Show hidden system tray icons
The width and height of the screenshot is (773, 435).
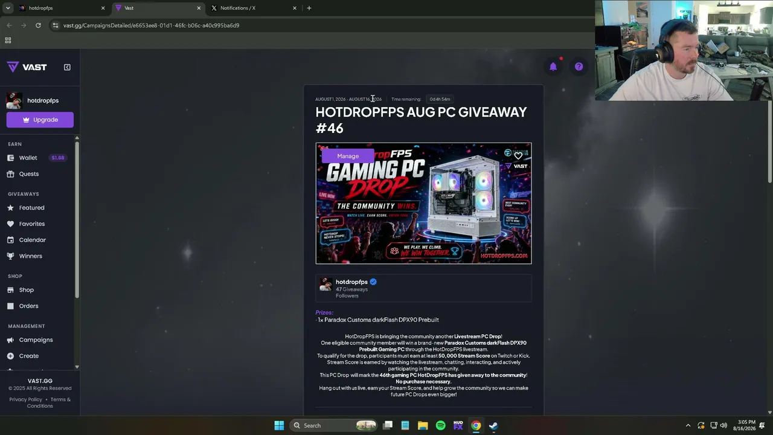pos(688,425)
